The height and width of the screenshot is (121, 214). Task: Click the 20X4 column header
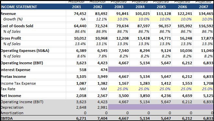(140, 7)
